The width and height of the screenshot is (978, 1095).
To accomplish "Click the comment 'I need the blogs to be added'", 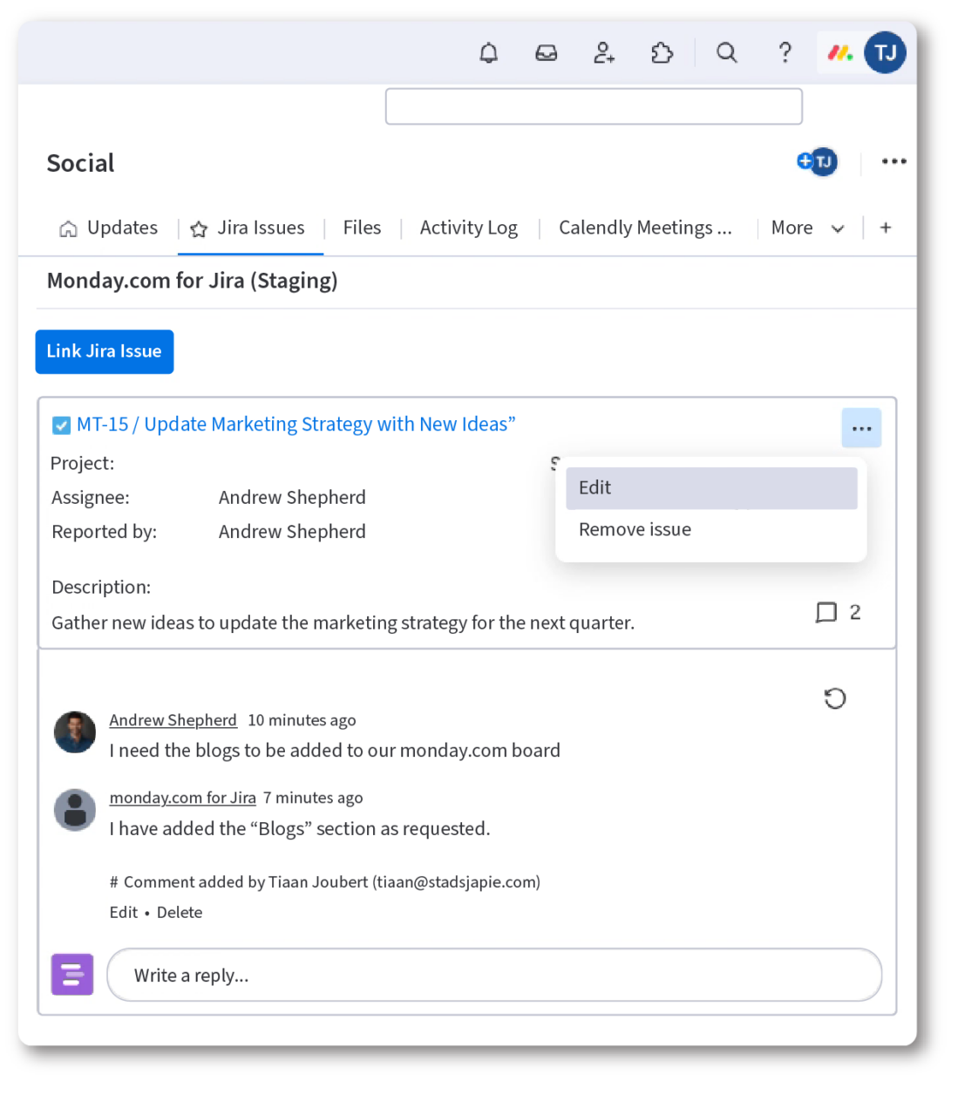I will pos(335,751).
